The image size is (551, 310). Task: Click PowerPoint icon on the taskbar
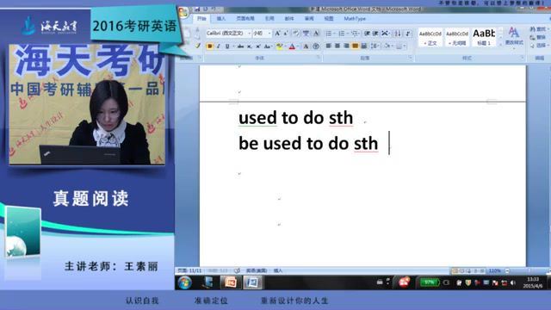[x=231, y=282]
